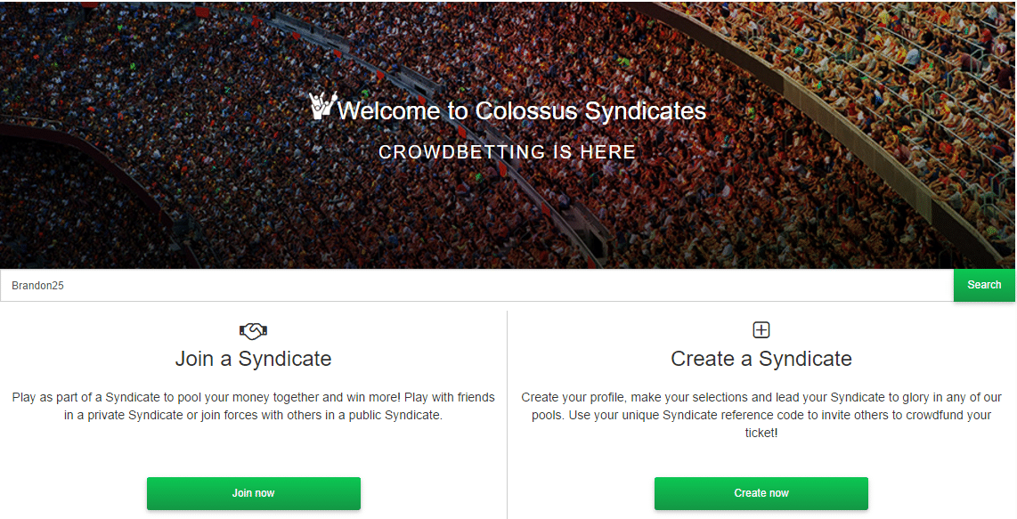Click the CROWDBETTING IS HERE tagline
The height and width of the screenshot is (519, 1017).
tap(507, 152)
